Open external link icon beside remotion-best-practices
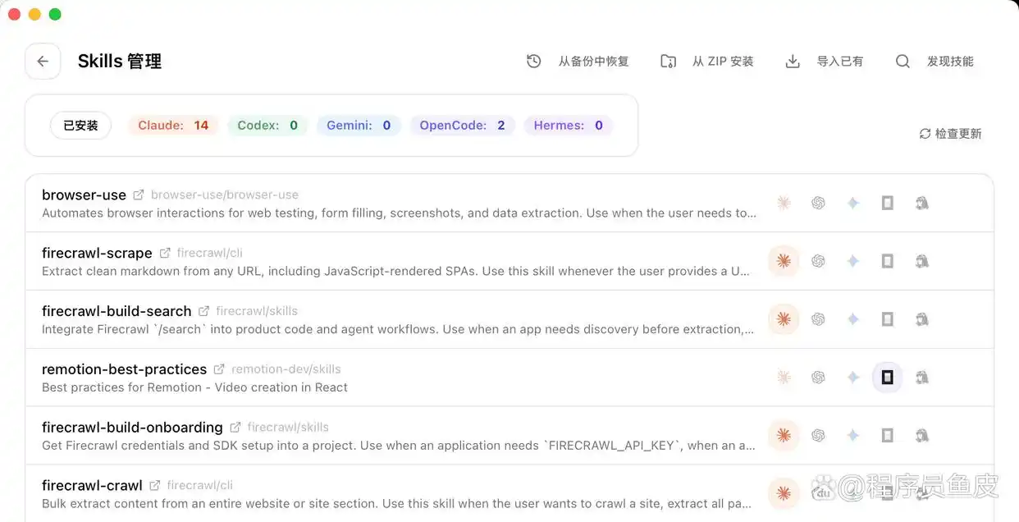This screenshot has width=1019, height=522. (219, 369)
